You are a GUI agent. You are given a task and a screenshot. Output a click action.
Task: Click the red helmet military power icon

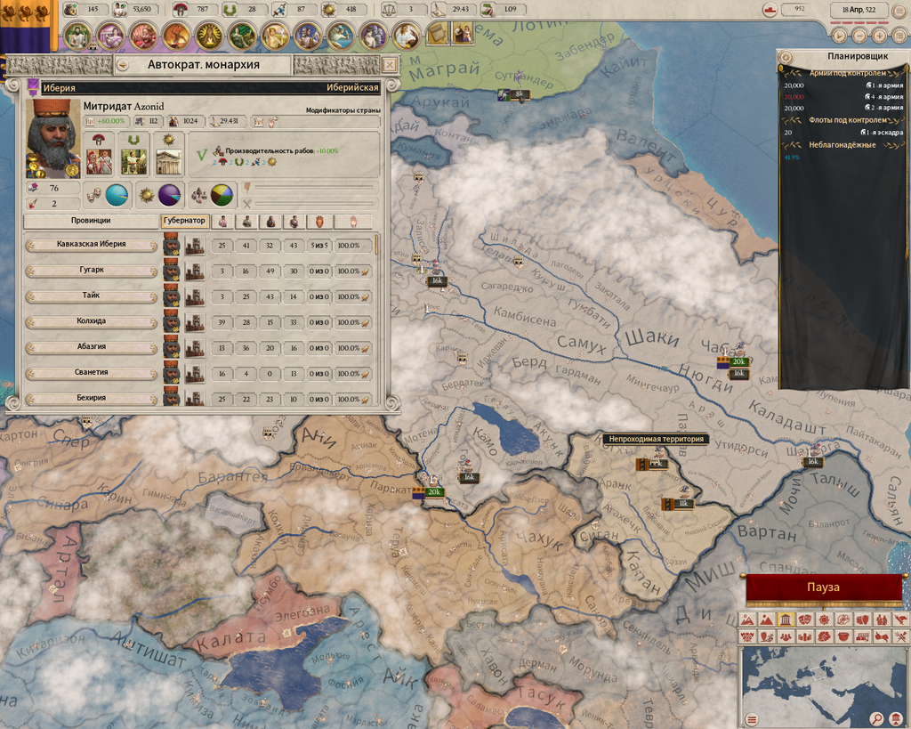click(181, 9)
